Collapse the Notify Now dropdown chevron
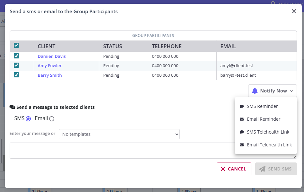 pyautogui.click(x=291, y=91)
